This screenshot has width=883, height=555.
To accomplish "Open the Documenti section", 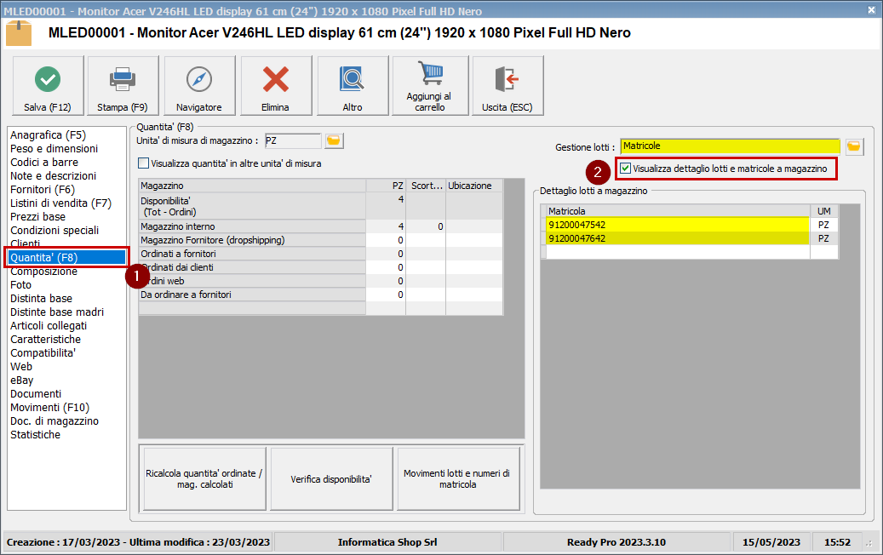I will tap(36, 393).
